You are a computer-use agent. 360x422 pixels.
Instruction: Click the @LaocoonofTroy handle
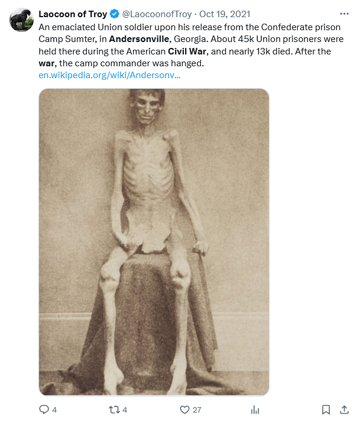[x=157, y=14]
